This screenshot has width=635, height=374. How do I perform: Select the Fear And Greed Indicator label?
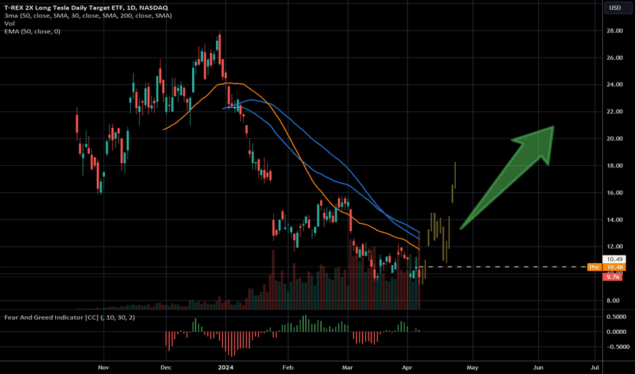pos(69,318)
